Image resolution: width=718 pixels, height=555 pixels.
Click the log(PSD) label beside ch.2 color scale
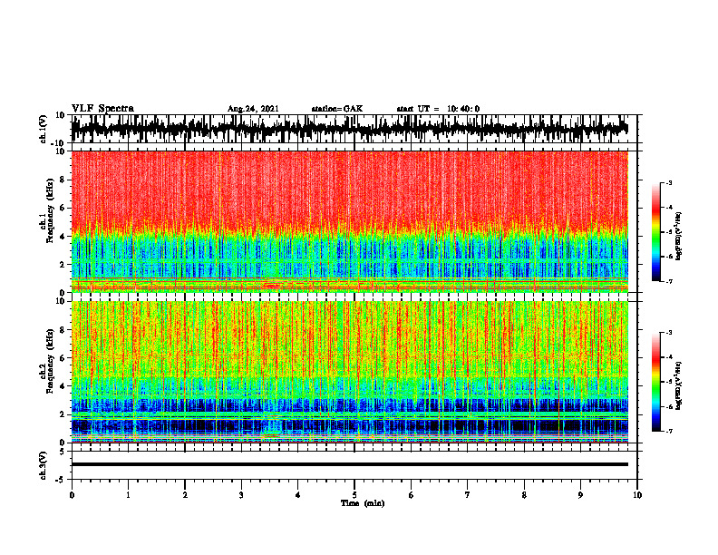point(679,385)
